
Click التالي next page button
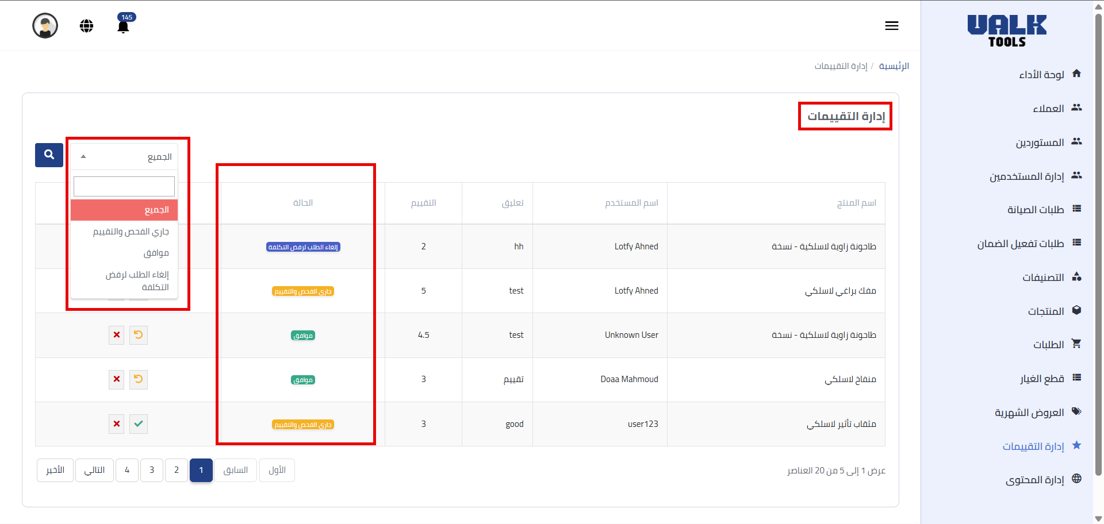[94, 470]
